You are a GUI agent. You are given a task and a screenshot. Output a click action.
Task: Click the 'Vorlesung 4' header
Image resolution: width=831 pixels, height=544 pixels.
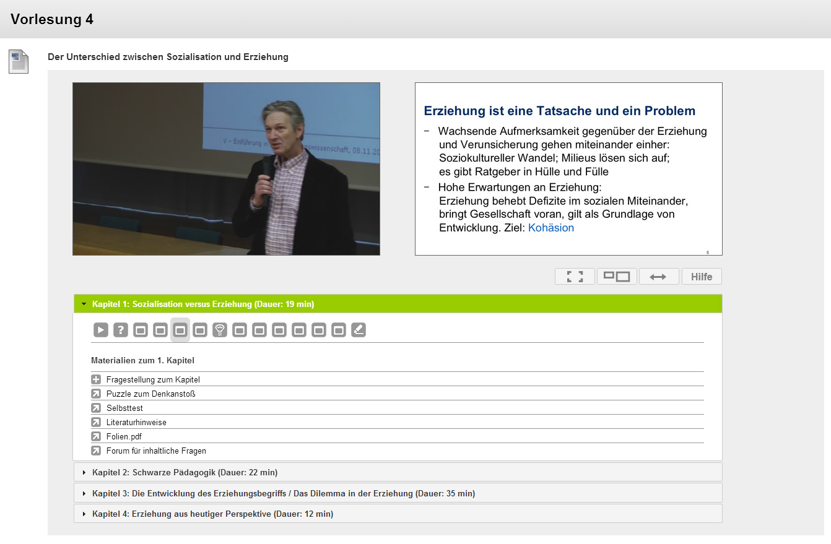[52, 19]
